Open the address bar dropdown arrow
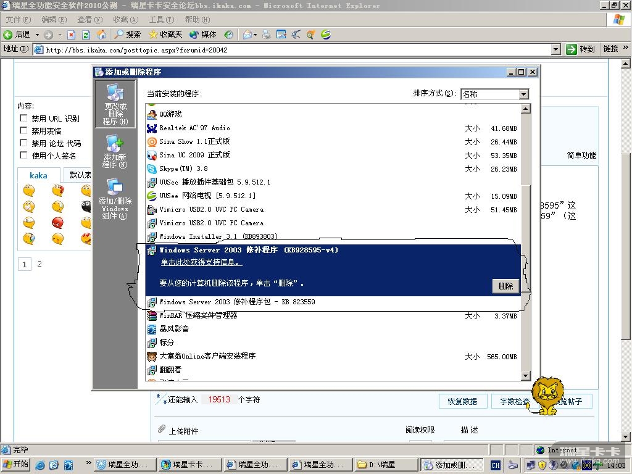 [x=556, y=49]
